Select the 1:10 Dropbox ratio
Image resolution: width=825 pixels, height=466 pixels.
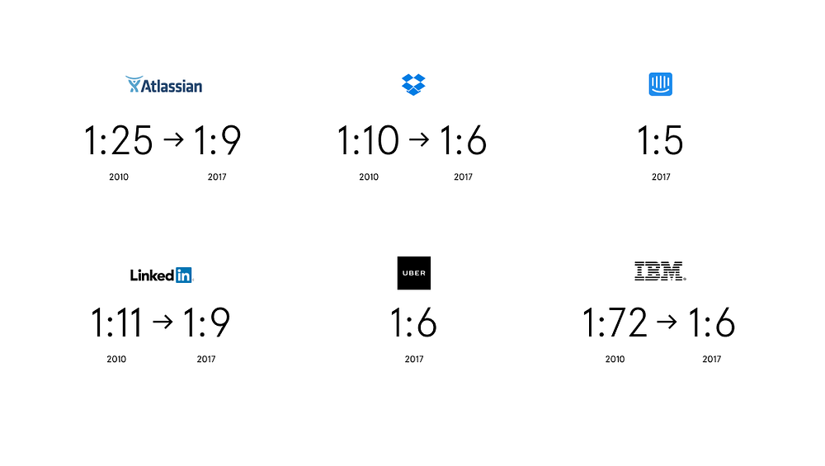[x=368, y=140]
